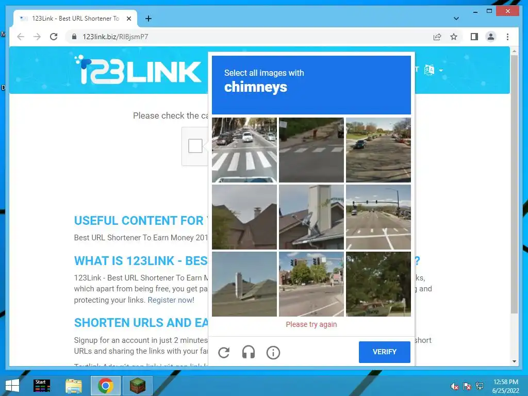Close the 123Link tab

(128, 19)
